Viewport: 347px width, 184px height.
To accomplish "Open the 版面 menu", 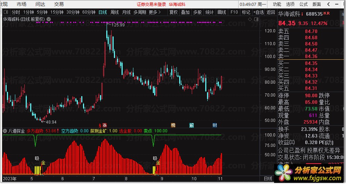I will [x=317, y=4].
